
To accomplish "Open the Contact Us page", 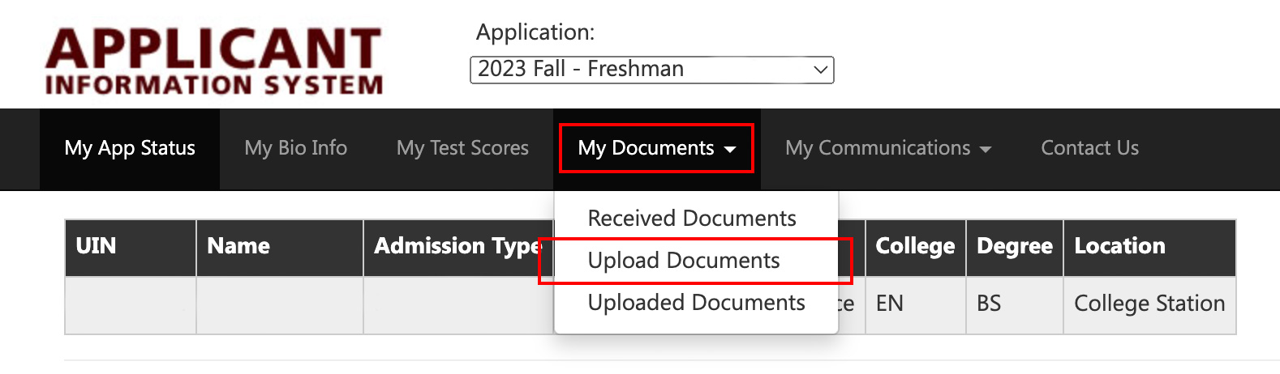I will [x=1090, y=149].
